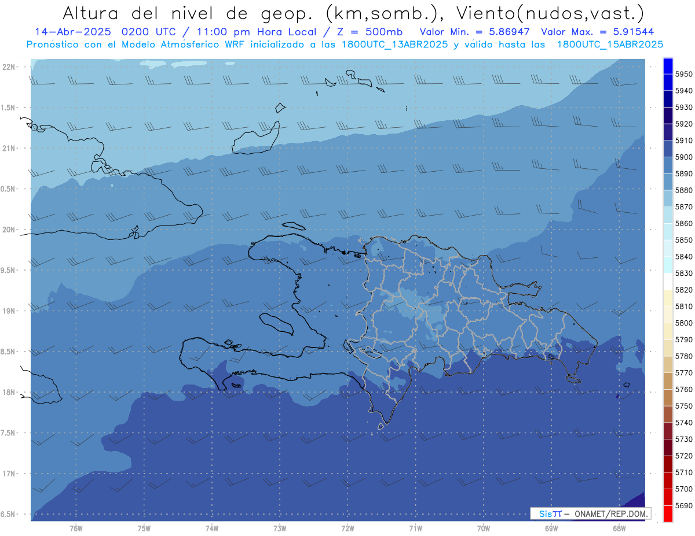This screenshot has width=695, height=536.
Task: Click the '5860' color scale value
Action: click(683, 224)
